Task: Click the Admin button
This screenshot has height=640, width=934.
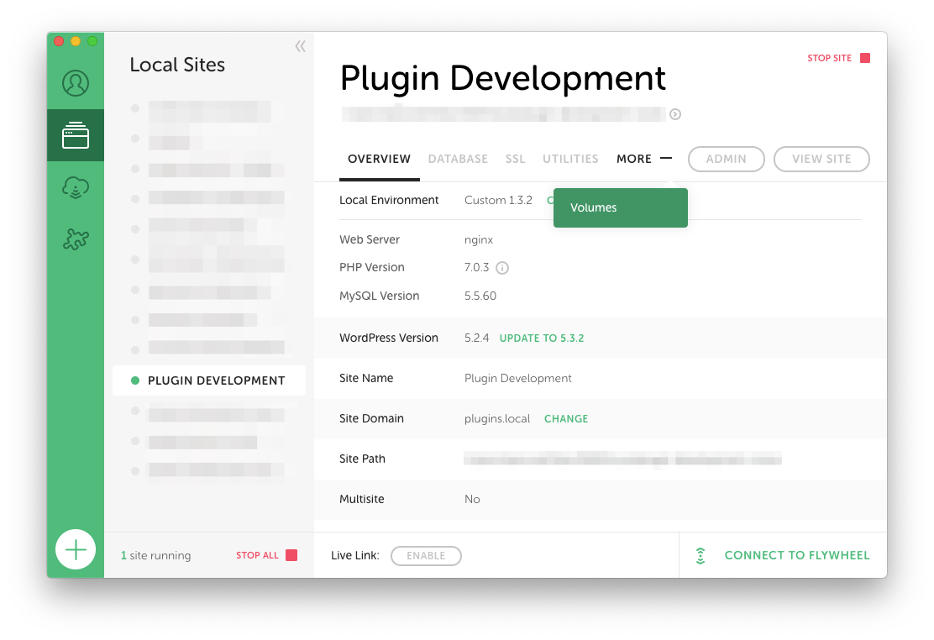Action: [726, 159]
